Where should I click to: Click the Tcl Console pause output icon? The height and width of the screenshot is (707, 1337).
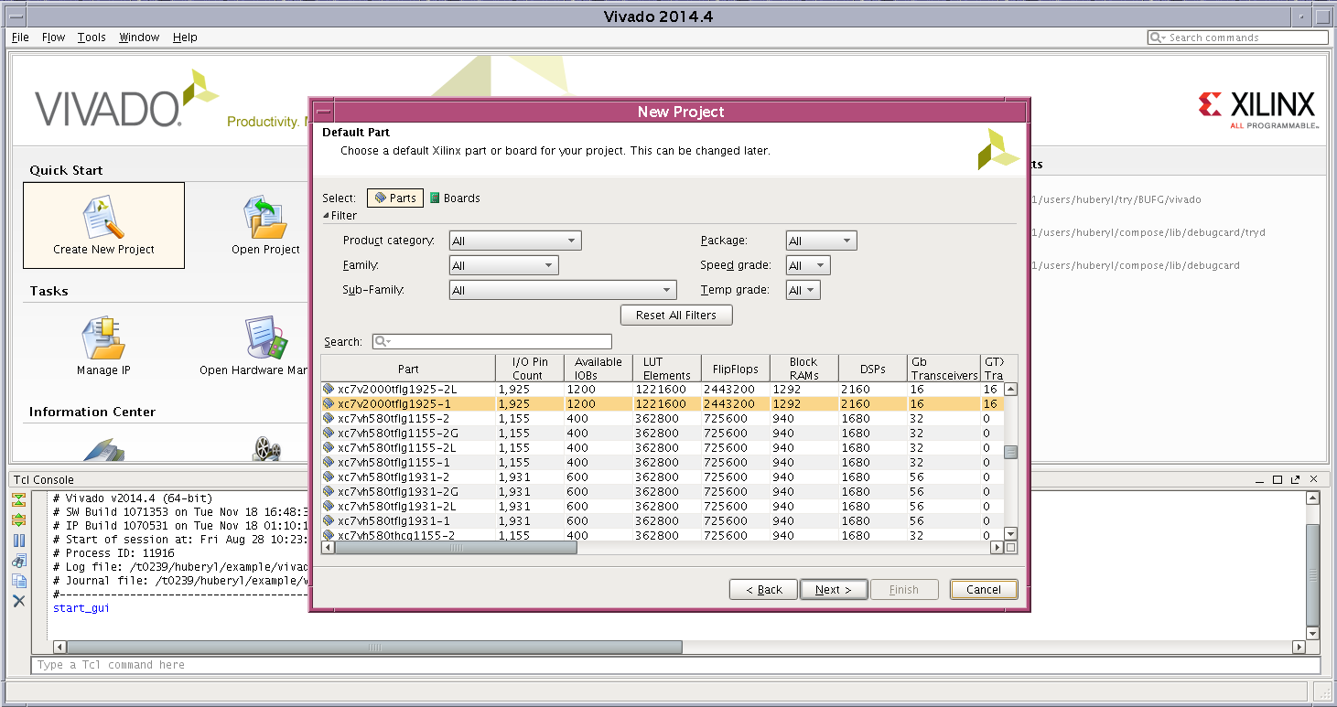coord(19,541)
